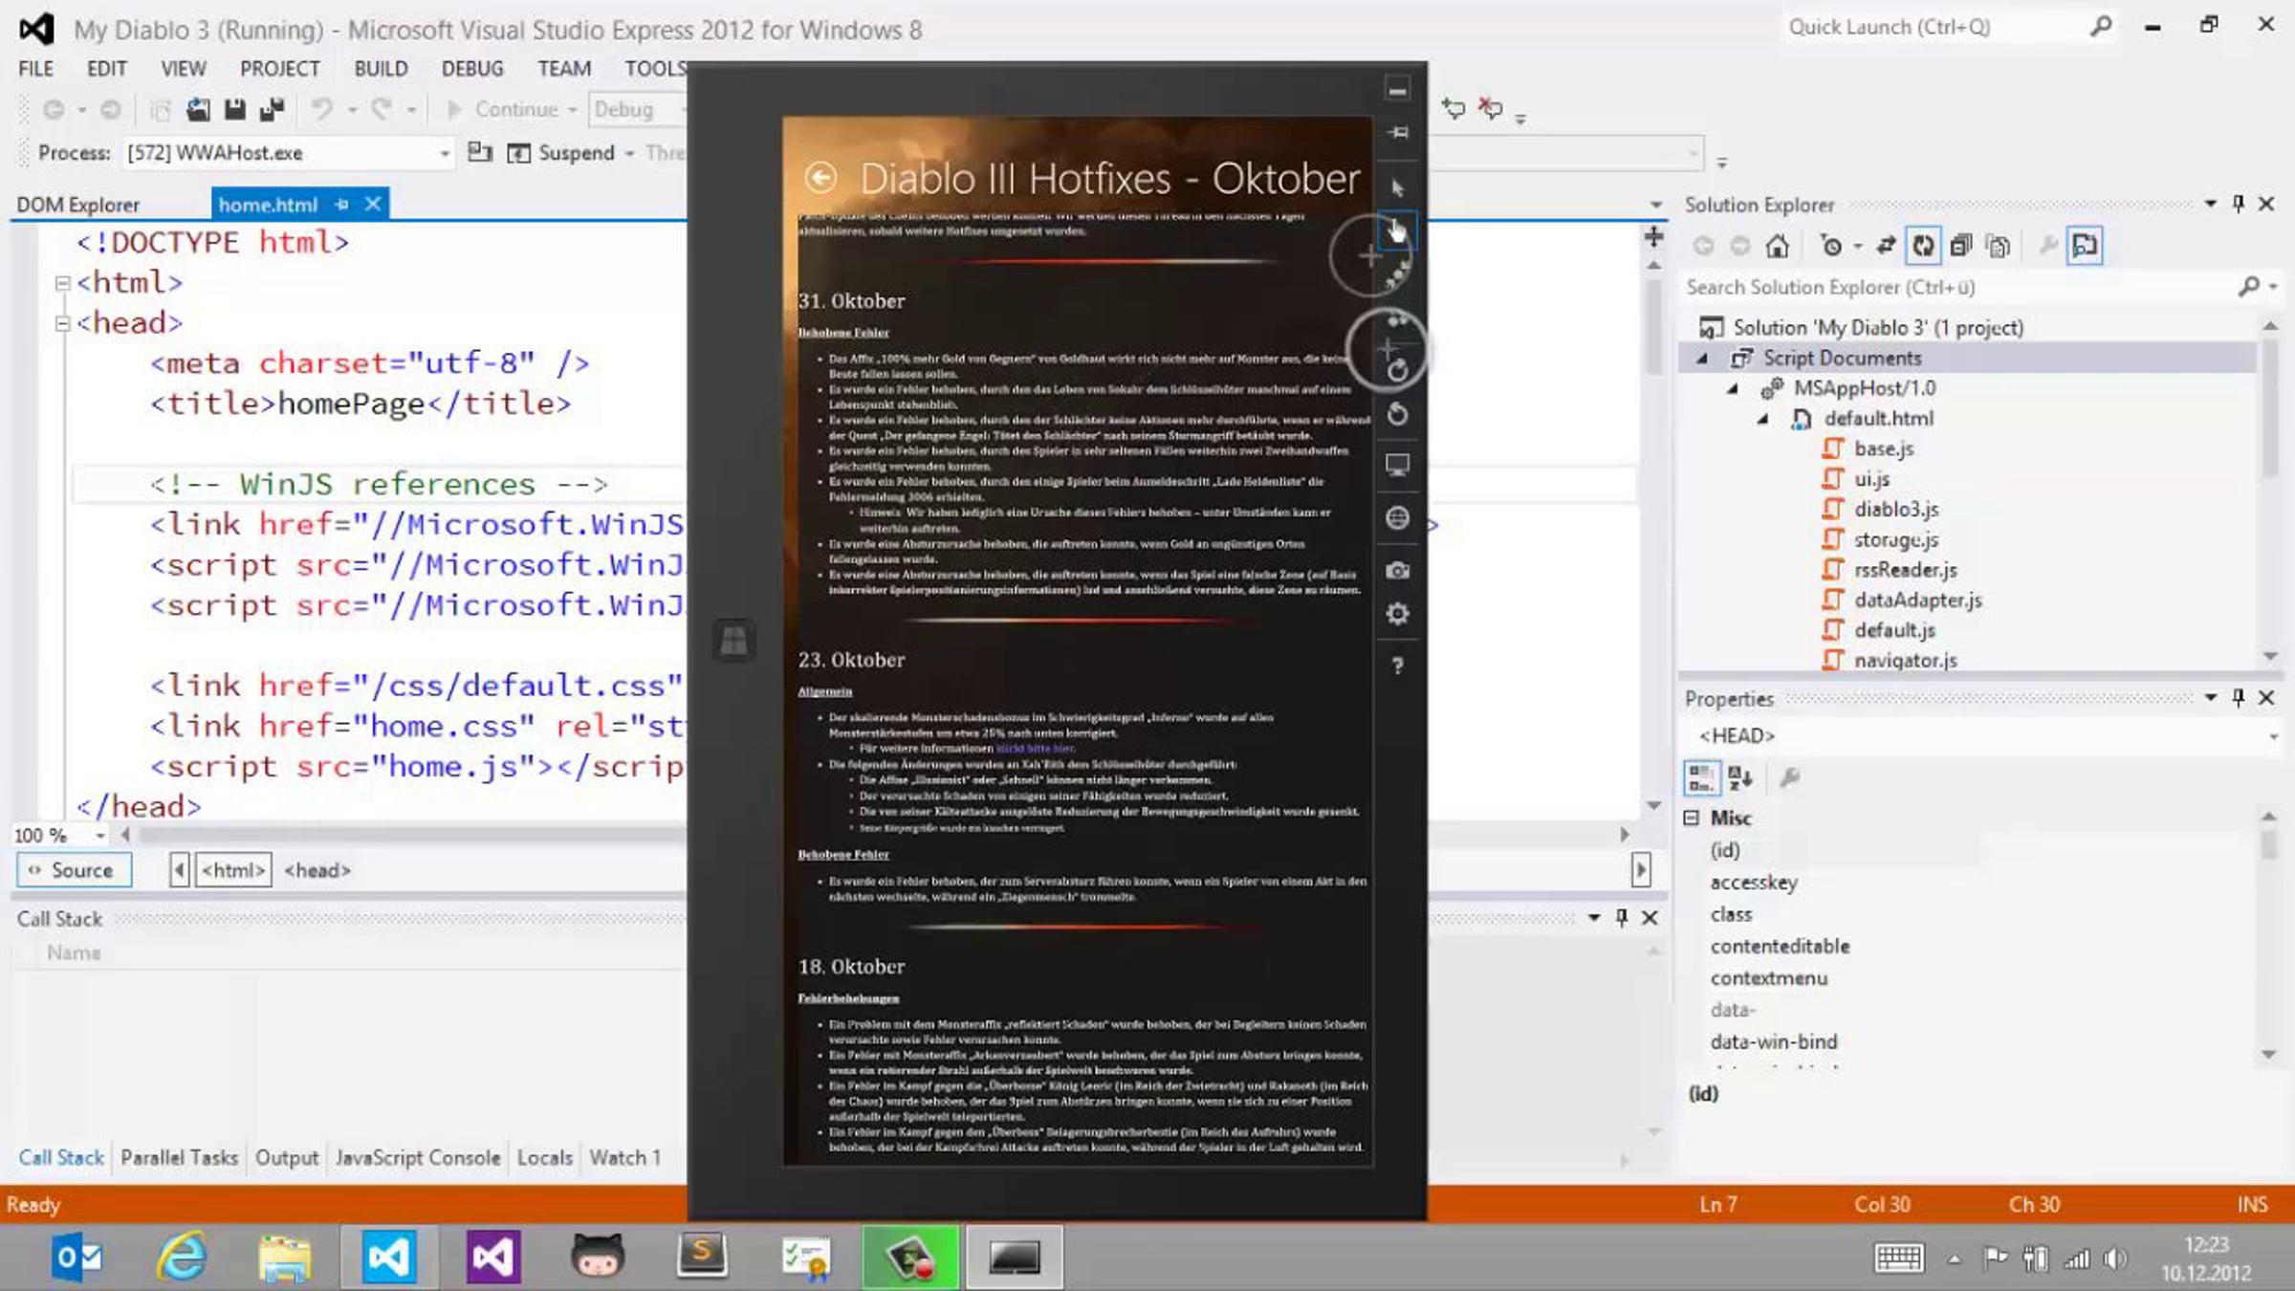Click Solution Explorer Home icon
Viewport: 2295px width, 1291px height.
(1777, 246)
